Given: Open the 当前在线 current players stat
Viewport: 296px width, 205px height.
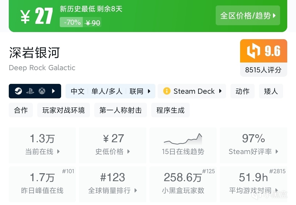Looking at the screenshot, I should (x=42, y=145).
